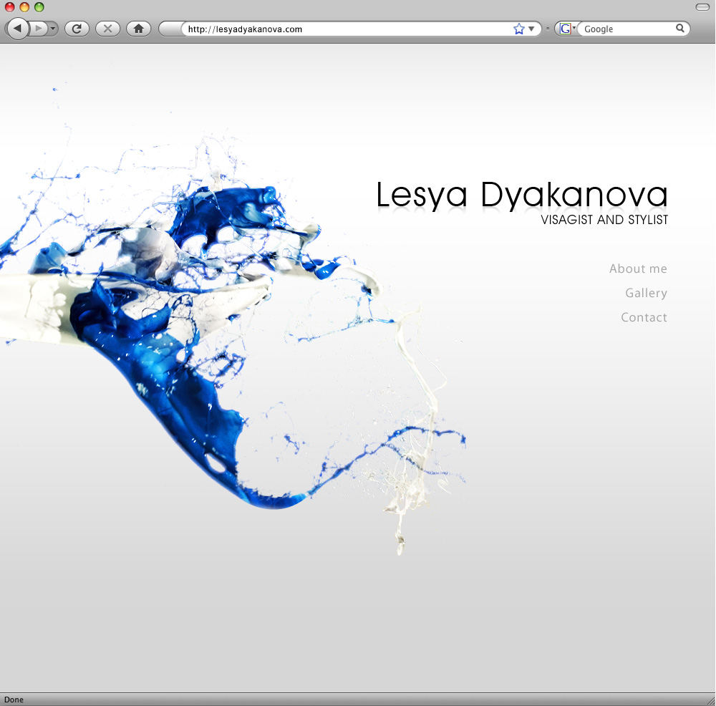Open the Gallery section

646,294
